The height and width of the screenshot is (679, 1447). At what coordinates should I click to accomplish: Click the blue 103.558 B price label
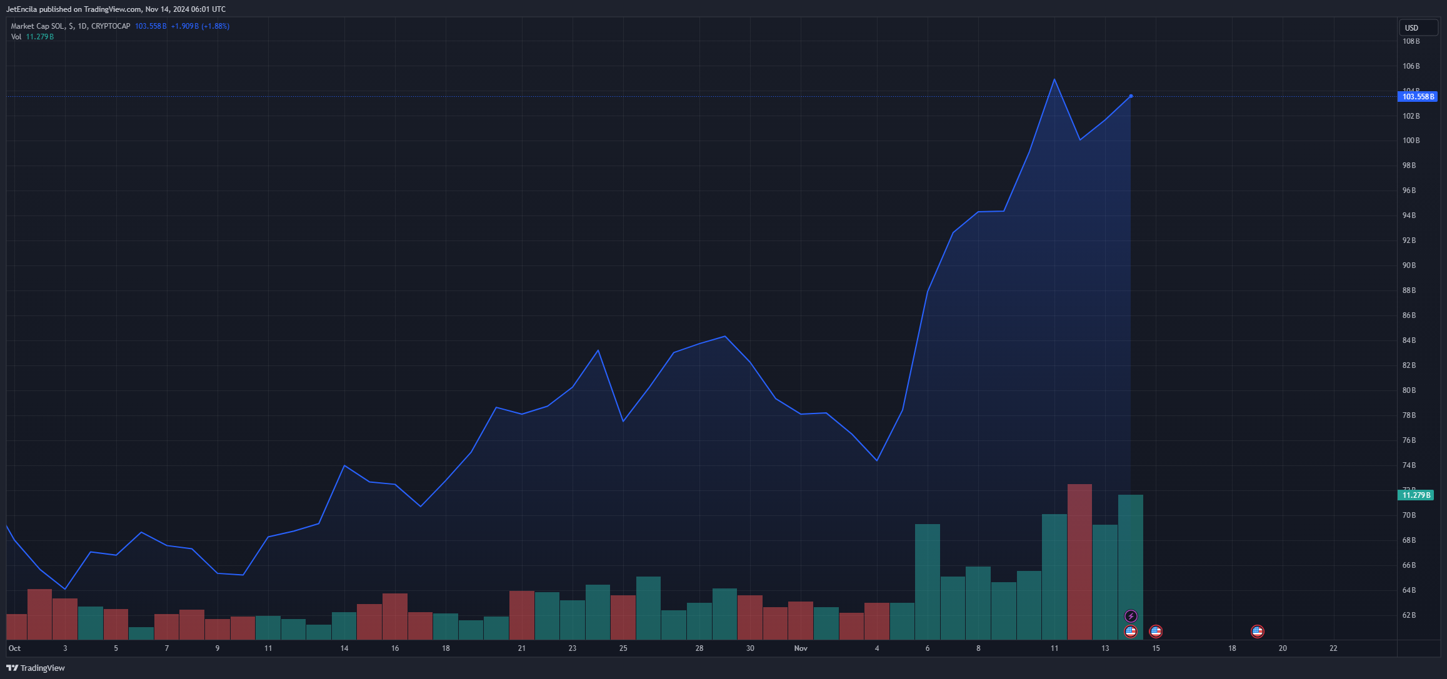tap(1417, 97)
